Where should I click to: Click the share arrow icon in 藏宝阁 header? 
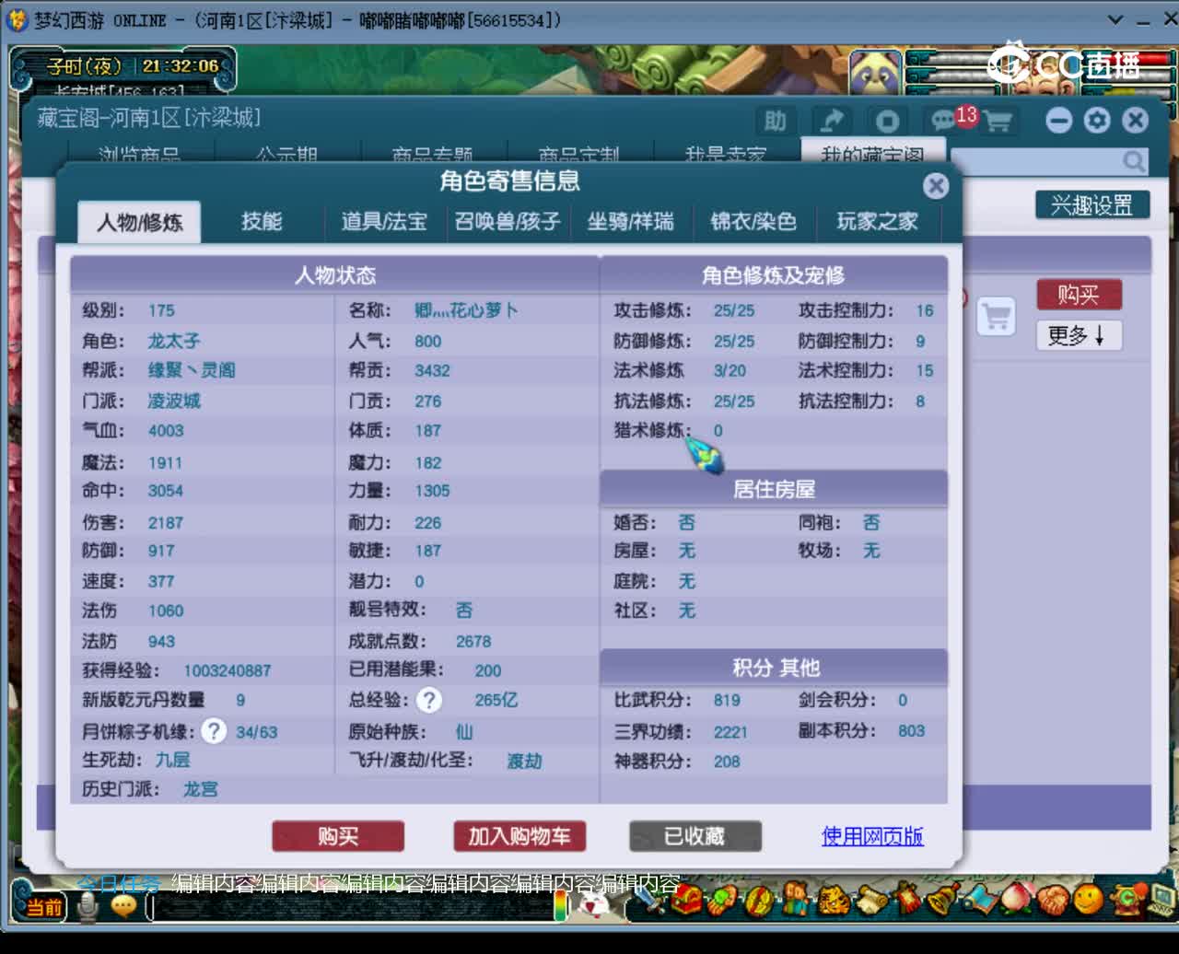(832, 121)
